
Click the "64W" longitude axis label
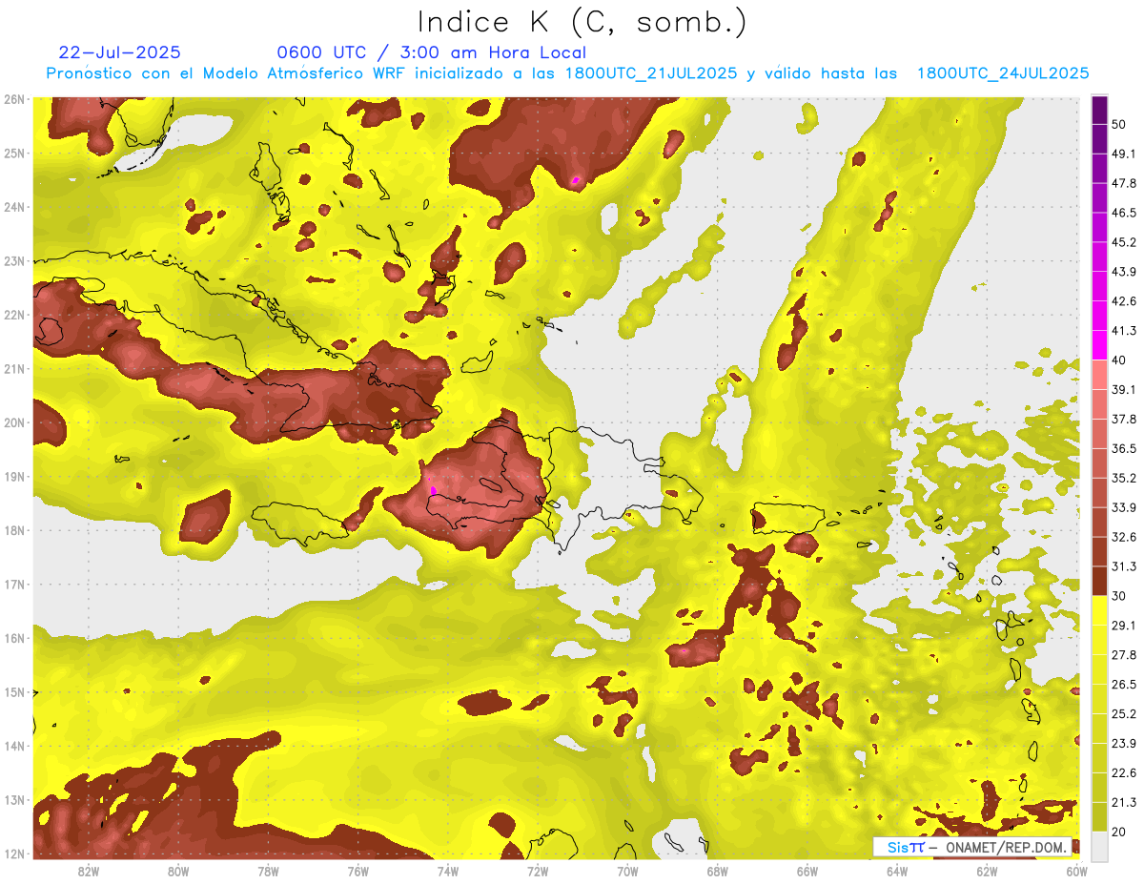897,871
